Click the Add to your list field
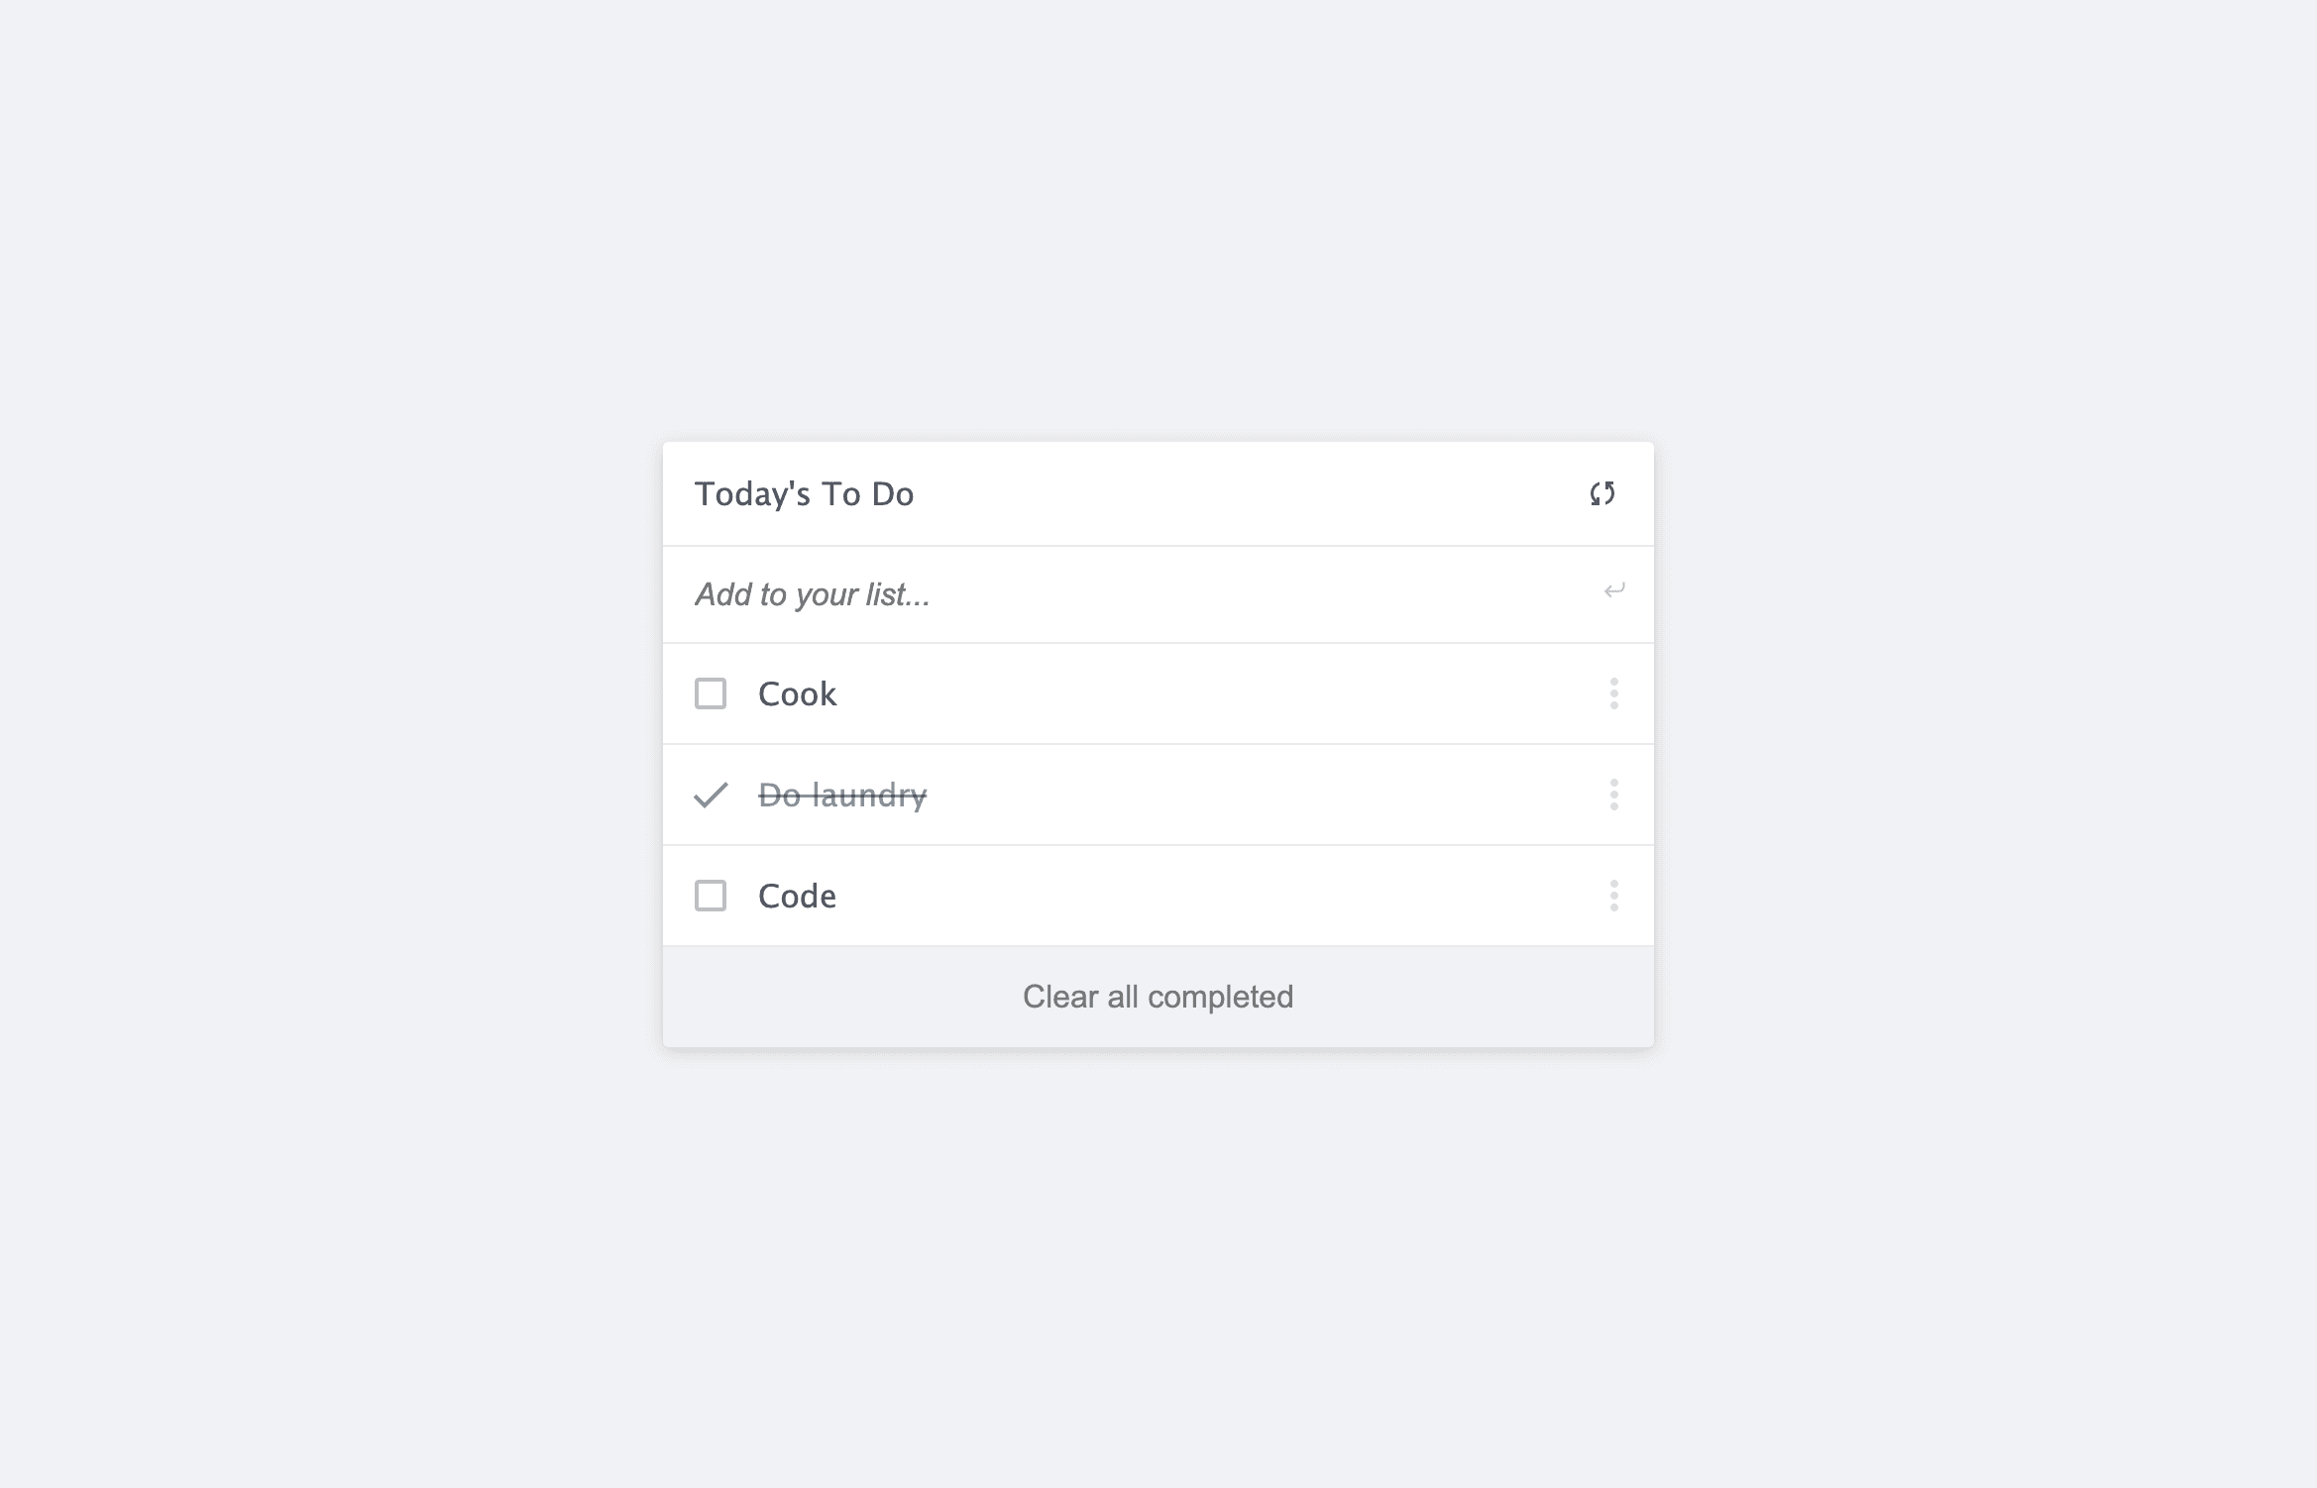The height and width of the screenshot is (1488, 2317). point(1158,594)
